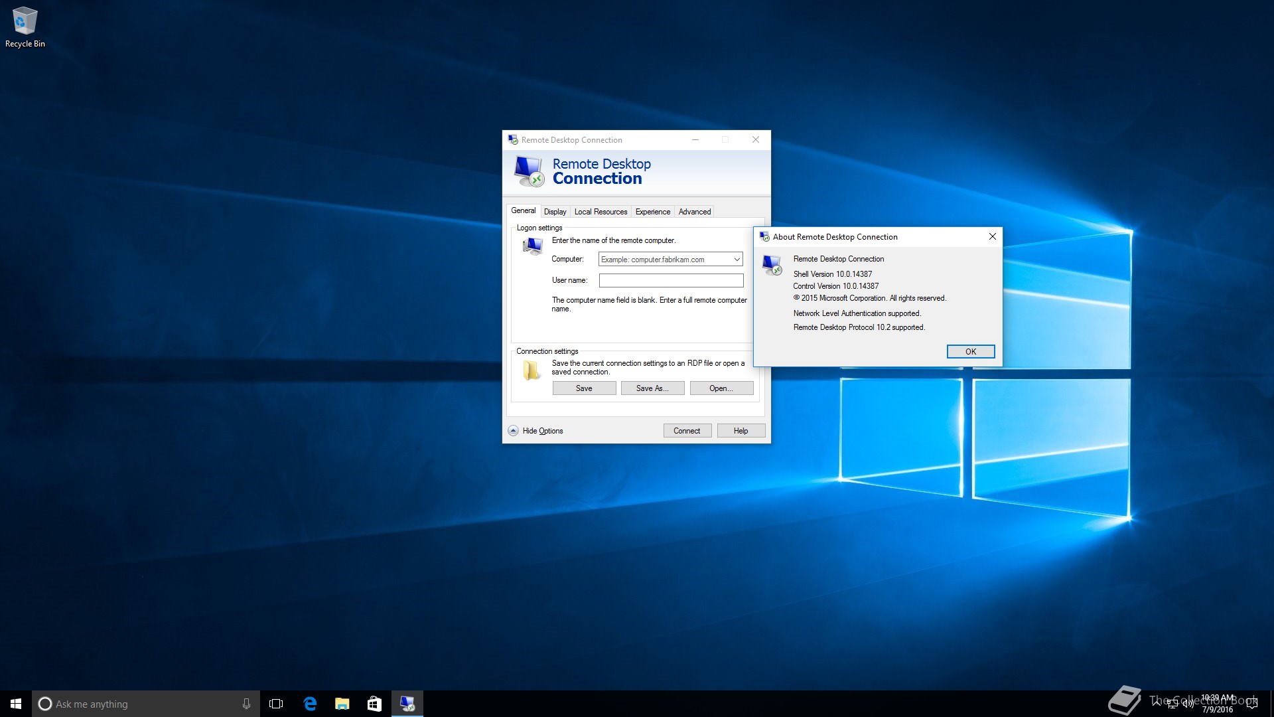Open the Advanced tab
The image size is (1274, 717).
[x=694, y=212]
